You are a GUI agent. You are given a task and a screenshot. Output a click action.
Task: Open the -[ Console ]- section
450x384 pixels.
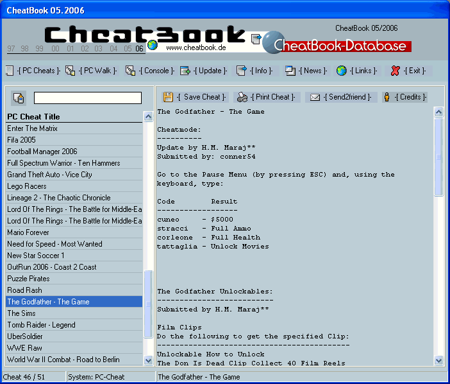pos(156,71)
